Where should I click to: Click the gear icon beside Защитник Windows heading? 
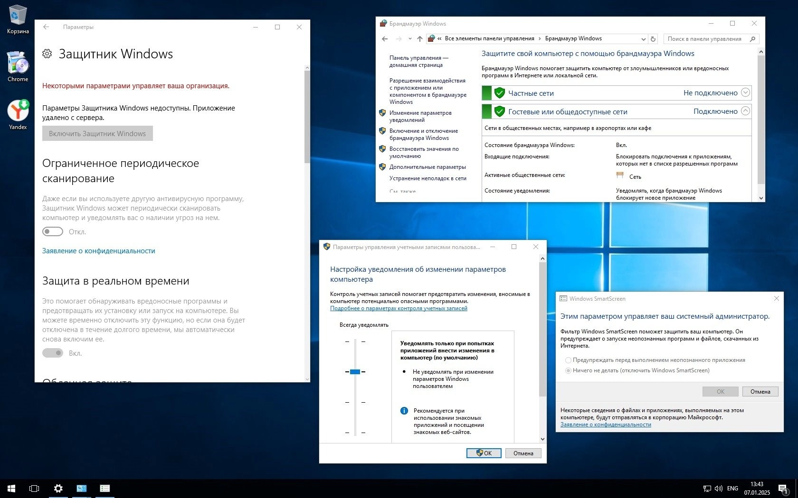pos(47,54)
